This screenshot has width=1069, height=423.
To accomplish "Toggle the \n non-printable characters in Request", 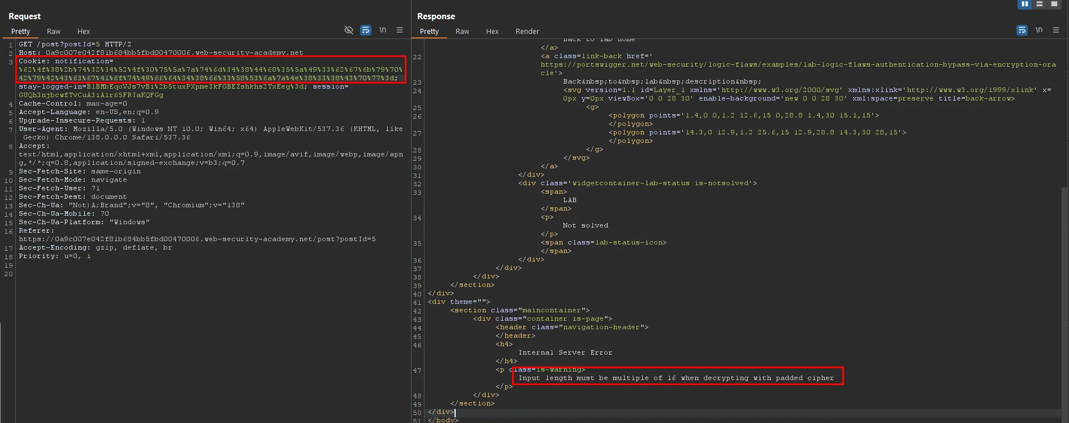I will click(383, 30).
